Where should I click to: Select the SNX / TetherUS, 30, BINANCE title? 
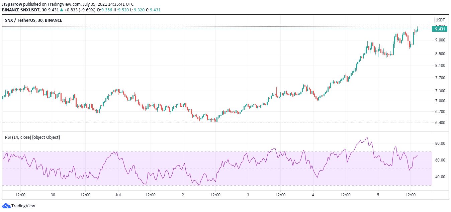(33, 20)
